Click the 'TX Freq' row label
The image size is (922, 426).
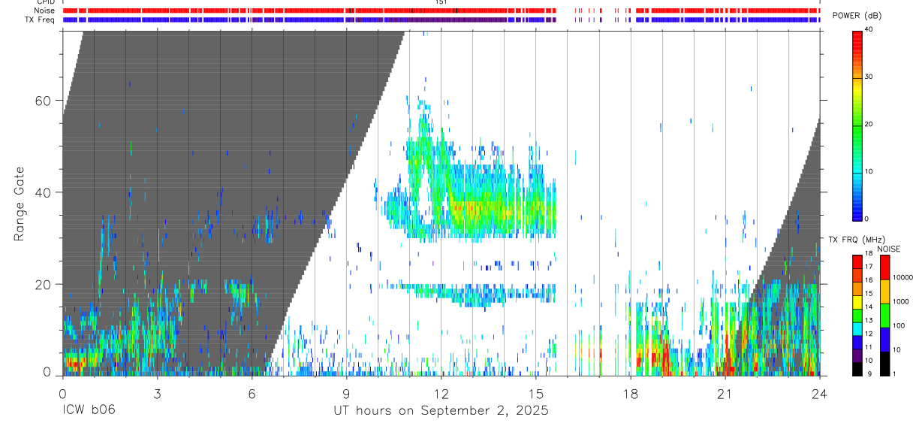click(x=41, y=20)
